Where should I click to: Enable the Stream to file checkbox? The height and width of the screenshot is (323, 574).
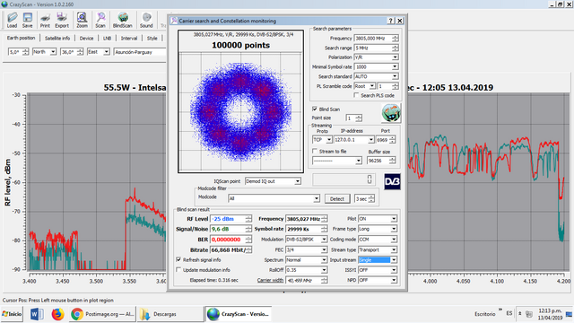pos(315,151)
